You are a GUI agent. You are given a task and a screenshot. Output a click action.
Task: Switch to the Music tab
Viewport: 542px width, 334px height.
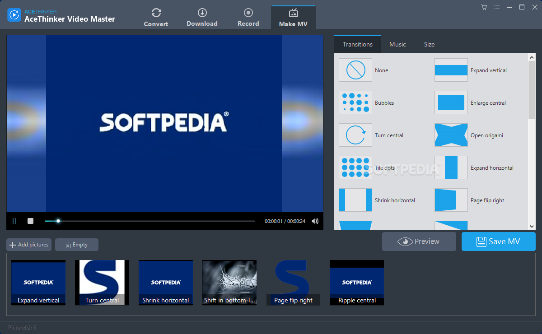[397, 44]
